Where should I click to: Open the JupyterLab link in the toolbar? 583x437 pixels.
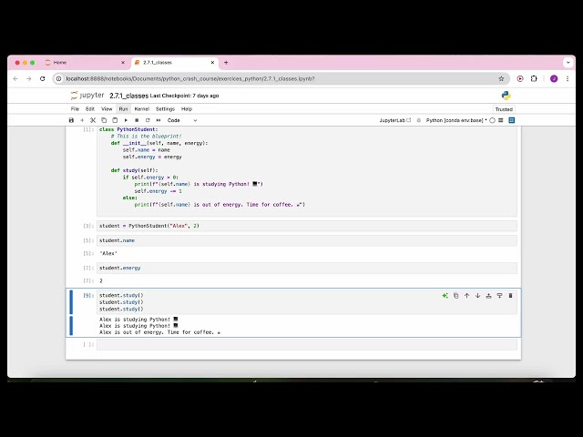coord(394,120)
